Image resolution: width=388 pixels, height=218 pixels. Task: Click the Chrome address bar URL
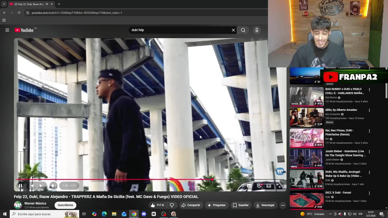[x=77, y=13]
